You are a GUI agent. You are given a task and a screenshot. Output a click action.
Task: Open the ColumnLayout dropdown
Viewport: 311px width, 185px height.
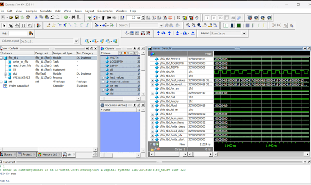(x=76, y=41)
